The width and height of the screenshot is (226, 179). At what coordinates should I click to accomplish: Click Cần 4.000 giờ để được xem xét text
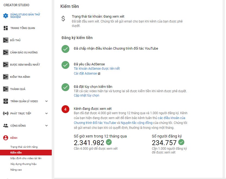[x=96, y=148]
